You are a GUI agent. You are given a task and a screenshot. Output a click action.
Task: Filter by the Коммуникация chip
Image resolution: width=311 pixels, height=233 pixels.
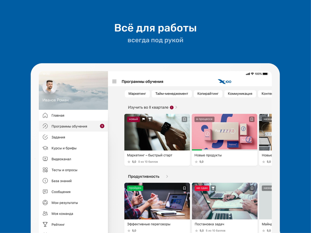(x=240, y=94)
